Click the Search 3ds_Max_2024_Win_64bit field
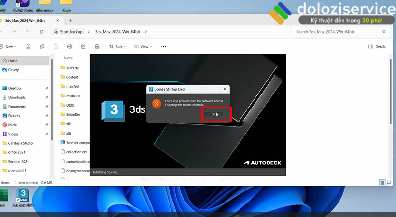This screenshot has width=396, height=217. pyautogui.click(x=338, y=32)
